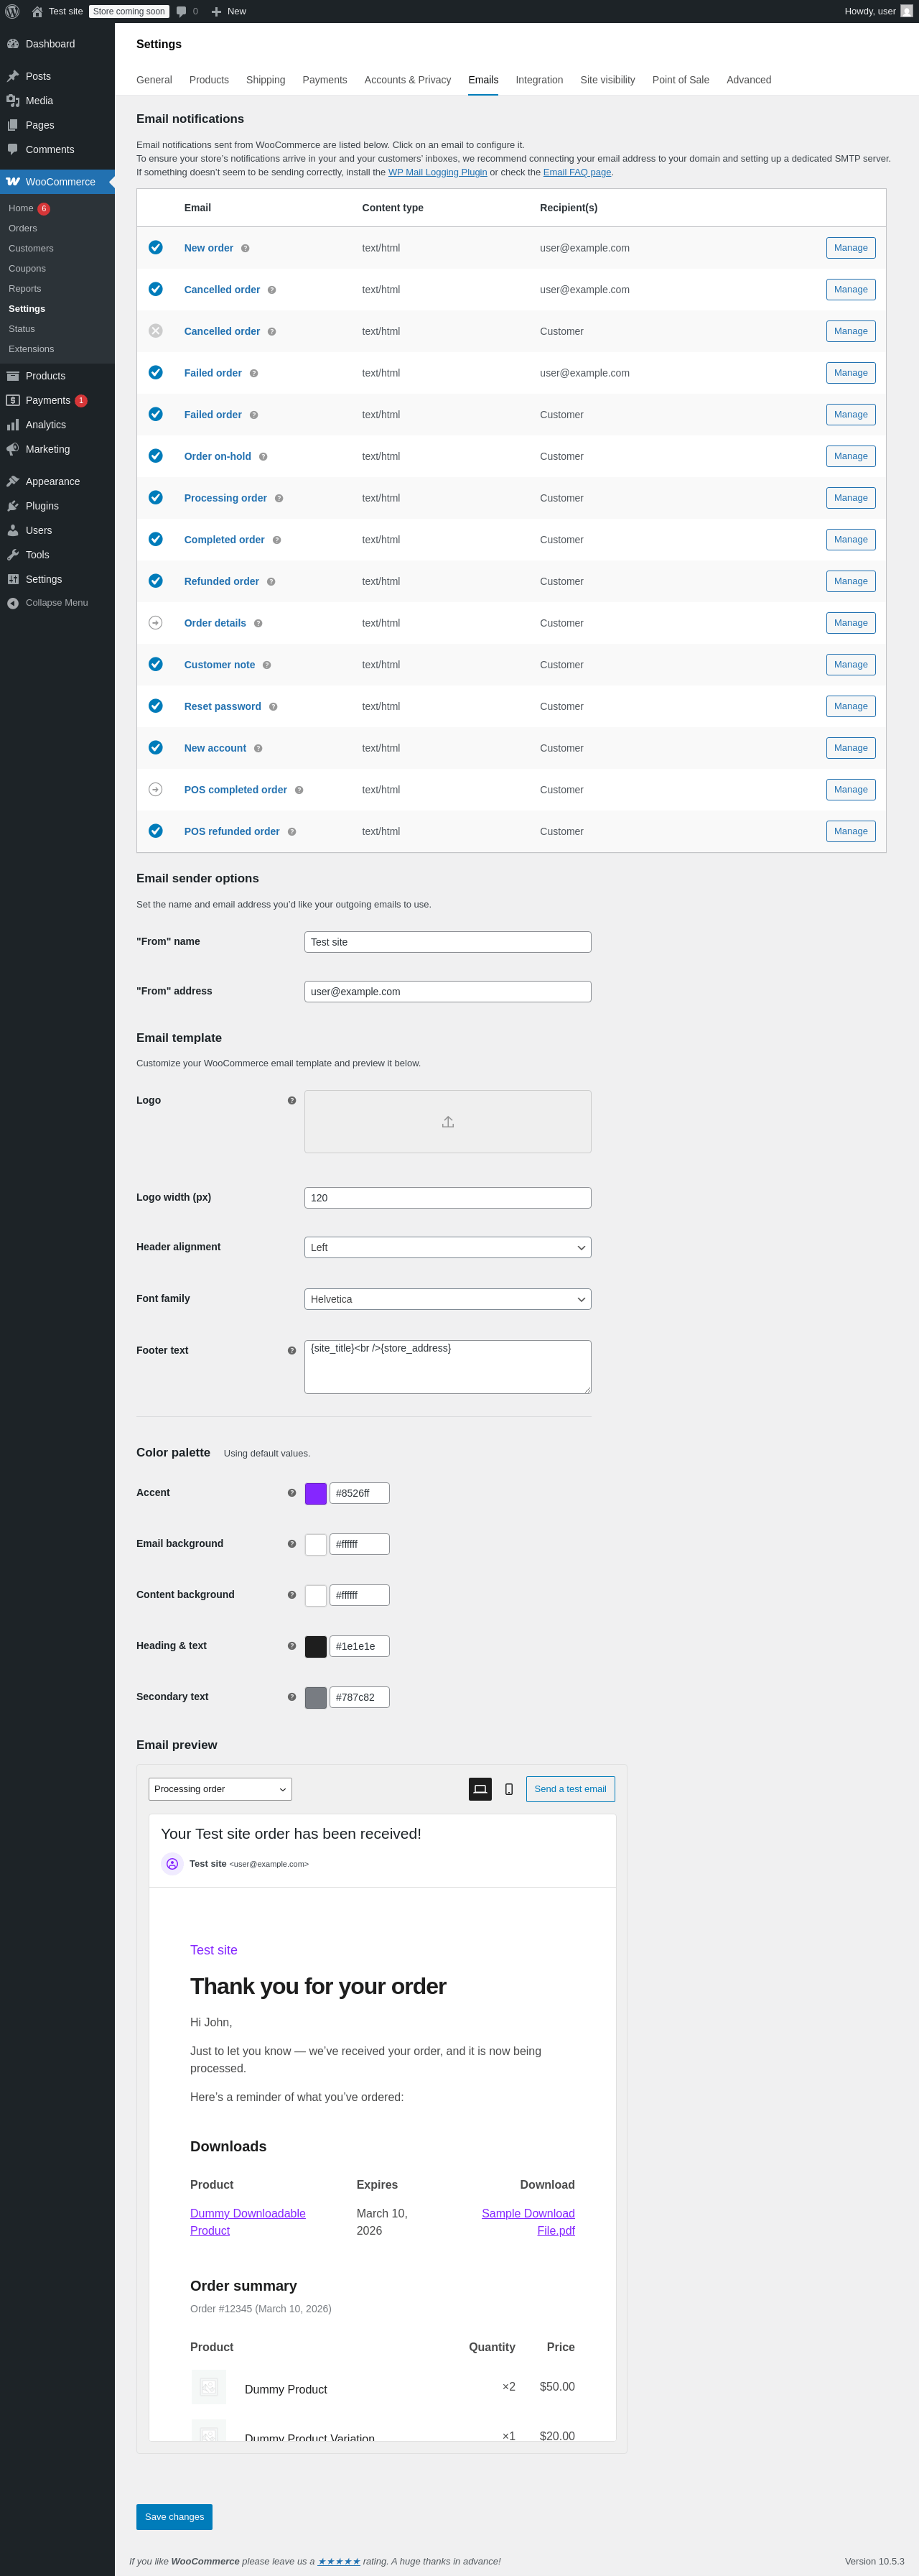Screen dimensions: 919x2576
Task: Click help icon beside Footer text label
Action: pyautogui.click(x=291, y=1351)
